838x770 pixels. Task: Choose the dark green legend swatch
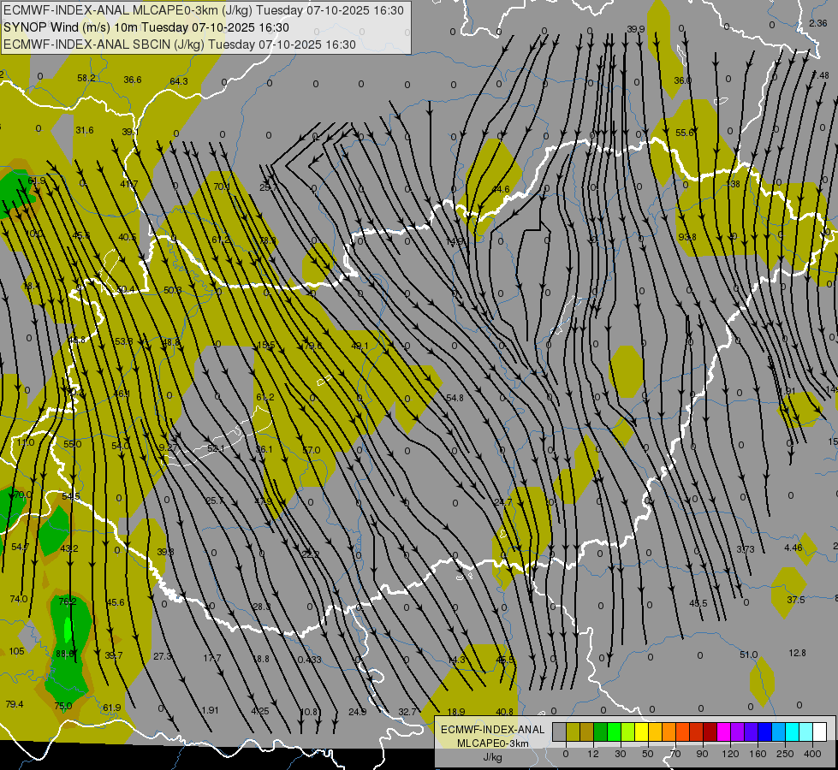[x=600, y=731]
